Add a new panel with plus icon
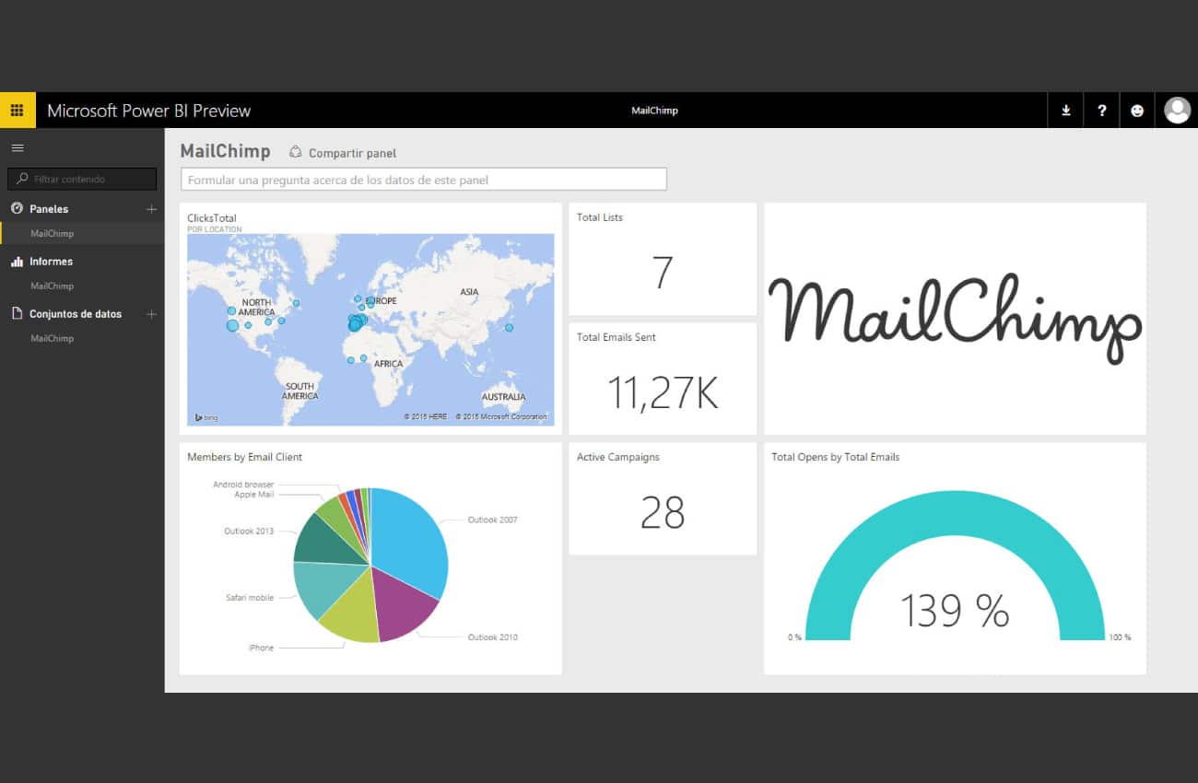1198x783 pixels. pyautogui.click(x=152, y=209)
